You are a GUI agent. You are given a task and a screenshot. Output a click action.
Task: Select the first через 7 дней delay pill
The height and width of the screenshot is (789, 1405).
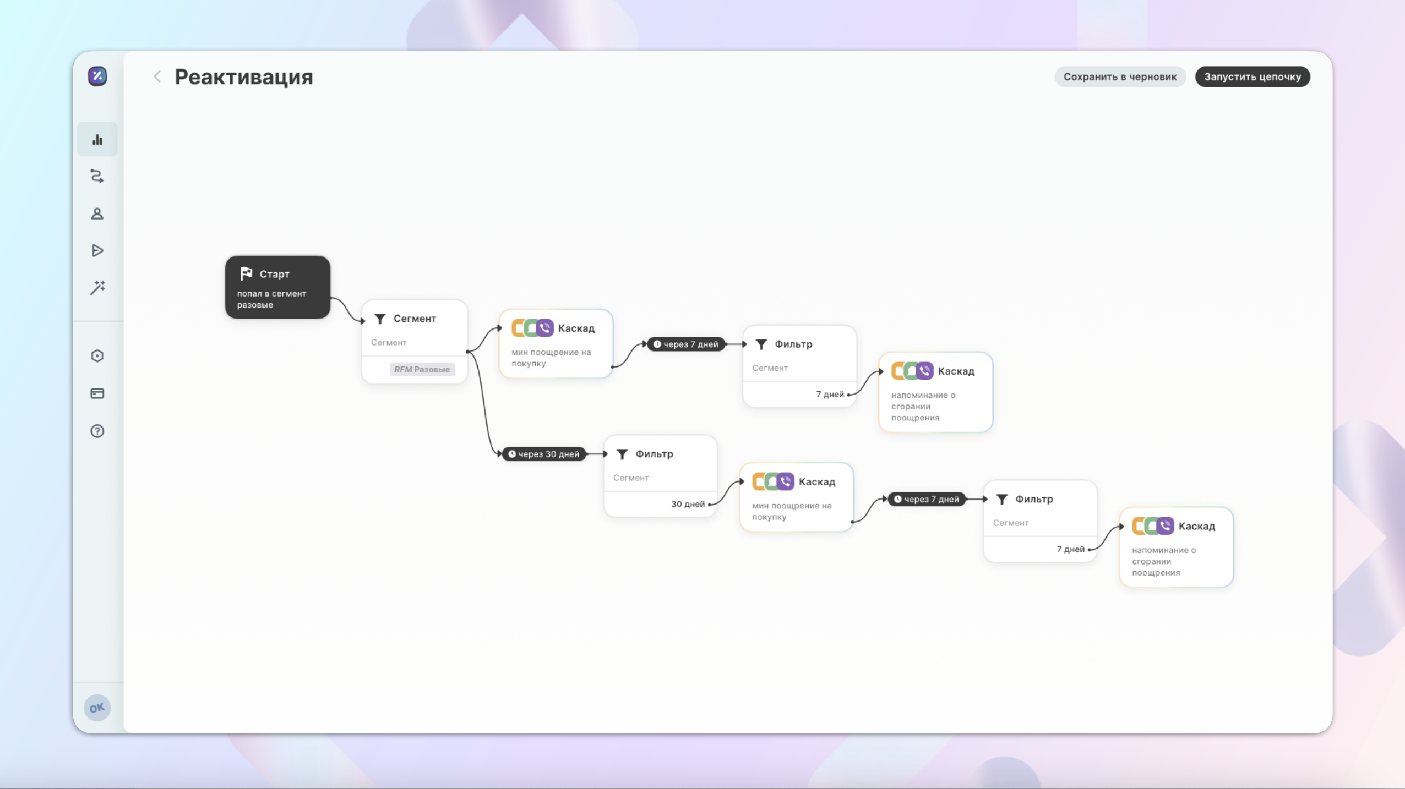(x=685, y=344)
